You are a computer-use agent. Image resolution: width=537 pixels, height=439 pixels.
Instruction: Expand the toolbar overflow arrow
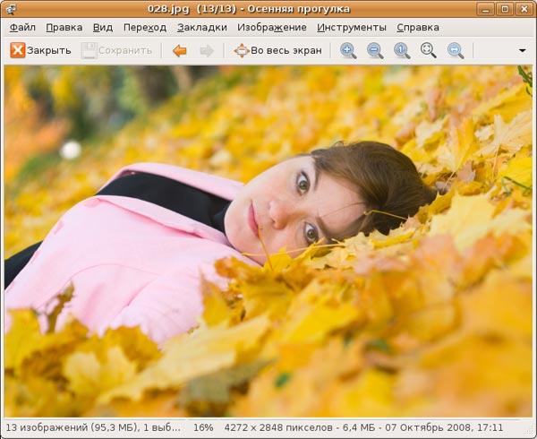tap(523, 51)
